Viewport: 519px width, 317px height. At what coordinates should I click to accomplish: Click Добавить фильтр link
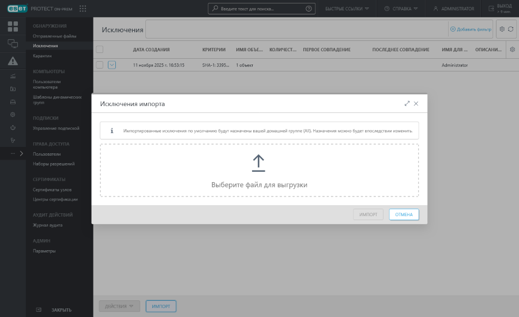[471, 29]
